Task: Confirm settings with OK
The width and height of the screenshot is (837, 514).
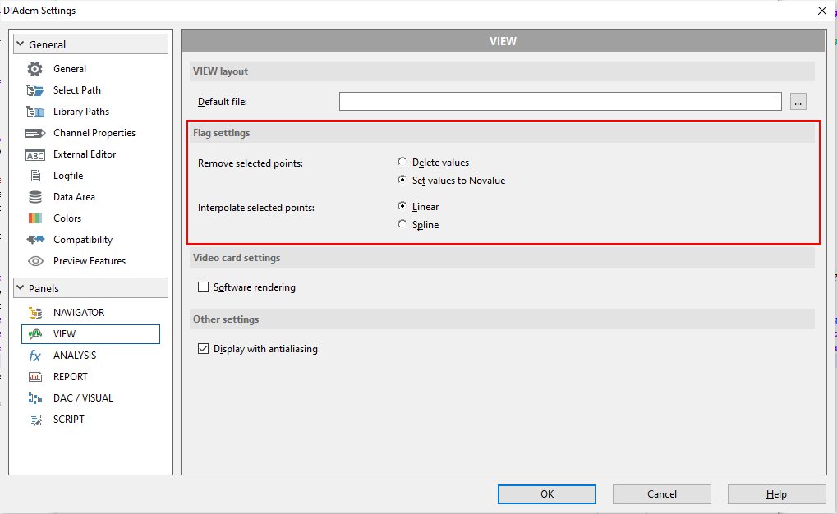Action: coord(546,493)
